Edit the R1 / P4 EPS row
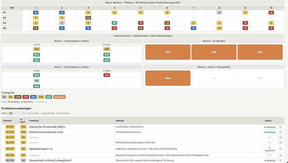The height and width of the screenshot is (163, 288). pos(280,143)
